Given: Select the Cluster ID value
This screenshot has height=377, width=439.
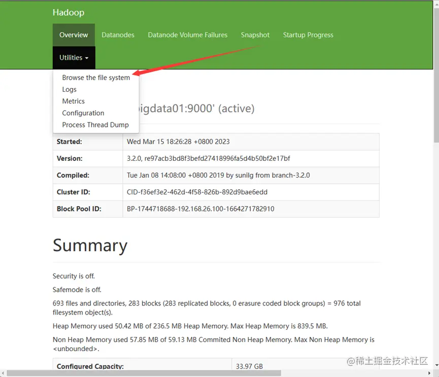Looking at the screenshot, I should click(x=197, y=192).
